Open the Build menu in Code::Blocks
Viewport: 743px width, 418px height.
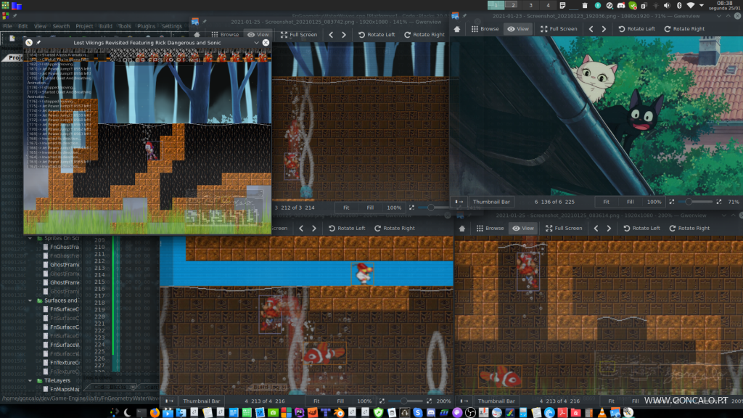(x=105, y=25)
